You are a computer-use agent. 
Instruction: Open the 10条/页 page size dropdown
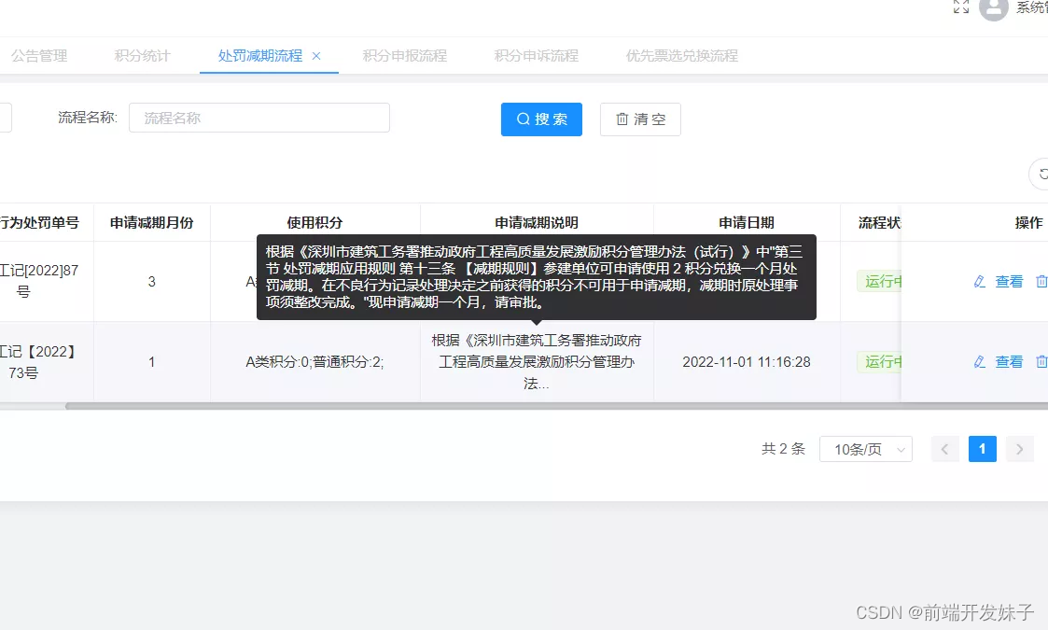coord(865,449)
